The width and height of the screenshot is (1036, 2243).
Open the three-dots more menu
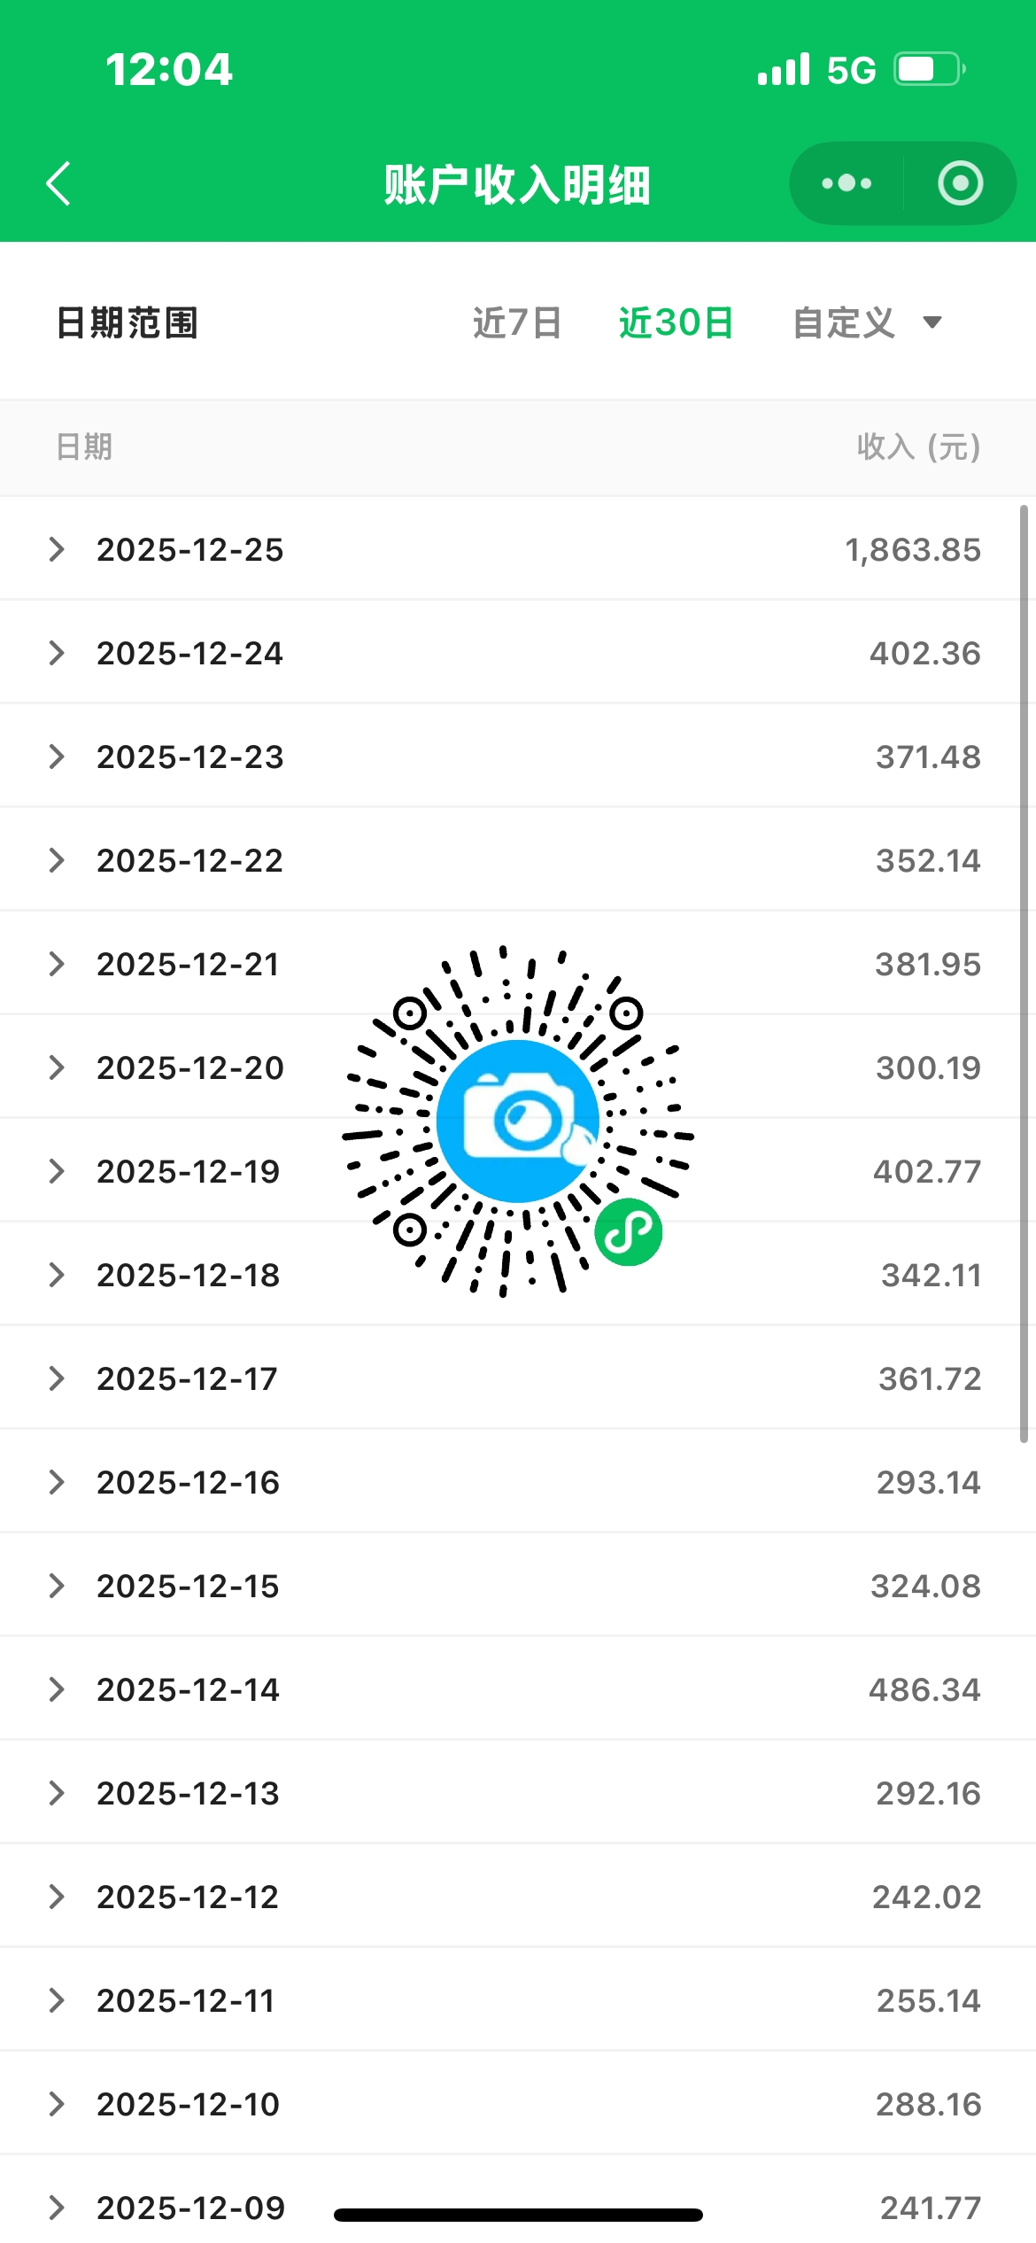click(847, 183)
